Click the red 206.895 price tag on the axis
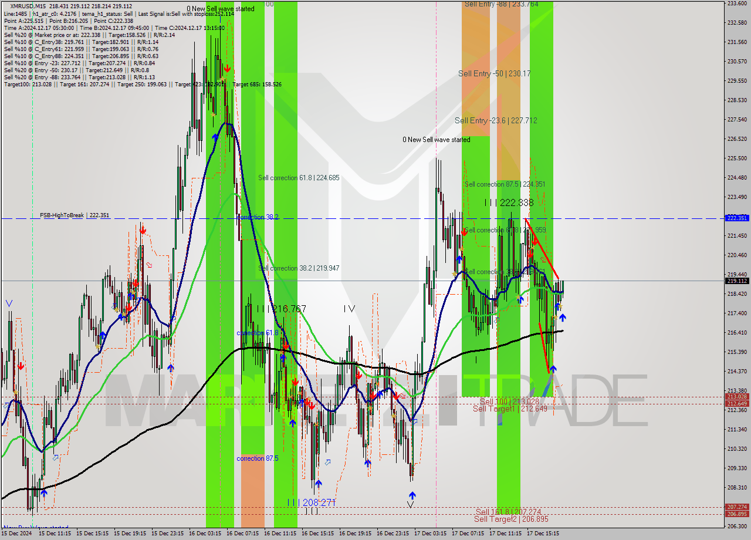 point(737,514)
